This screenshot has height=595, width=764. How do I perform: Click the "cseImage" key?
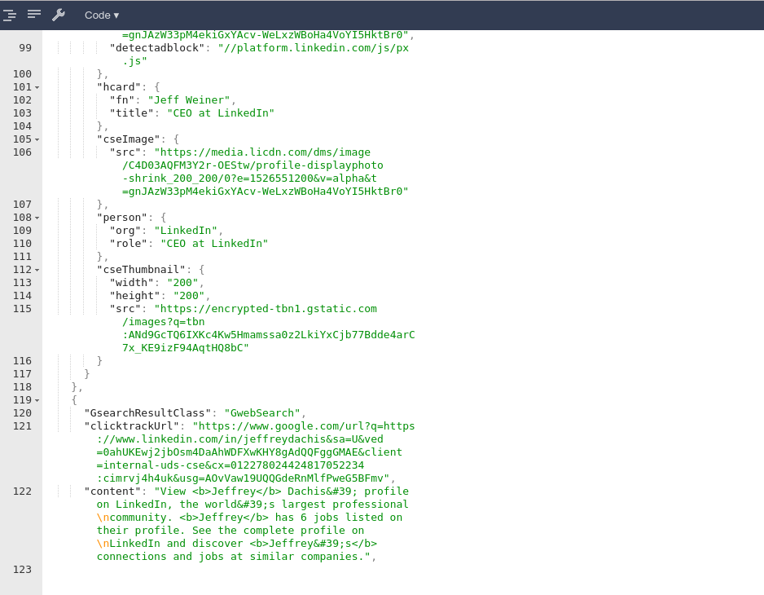128,139
